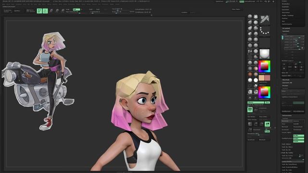
Task: Click the Create Alpha button
Action: [286, 133]
